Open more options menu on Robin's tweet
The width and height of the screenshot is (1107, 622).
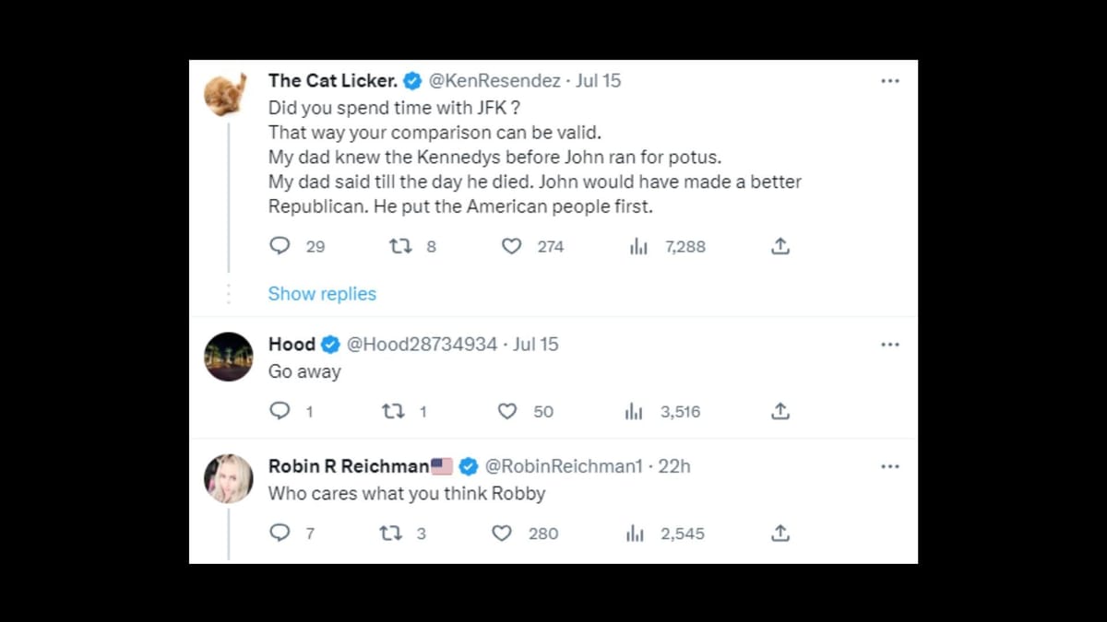pos(890,466)
